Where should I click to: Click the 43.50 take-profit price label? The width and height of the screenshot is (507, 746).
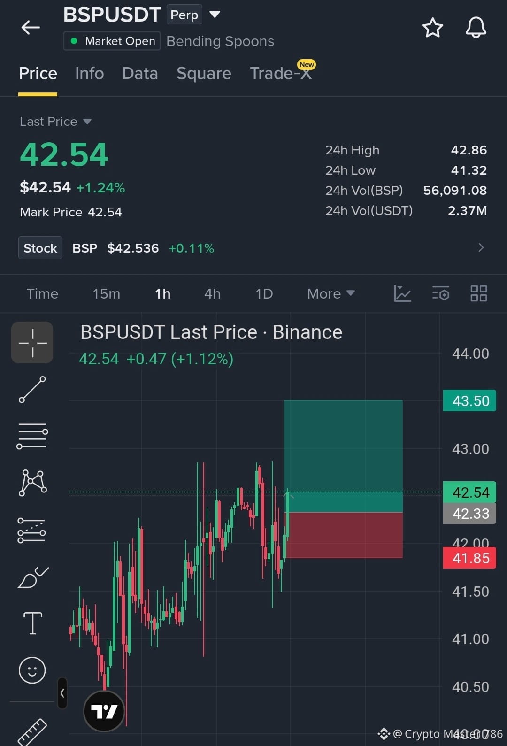coord(469,401)
